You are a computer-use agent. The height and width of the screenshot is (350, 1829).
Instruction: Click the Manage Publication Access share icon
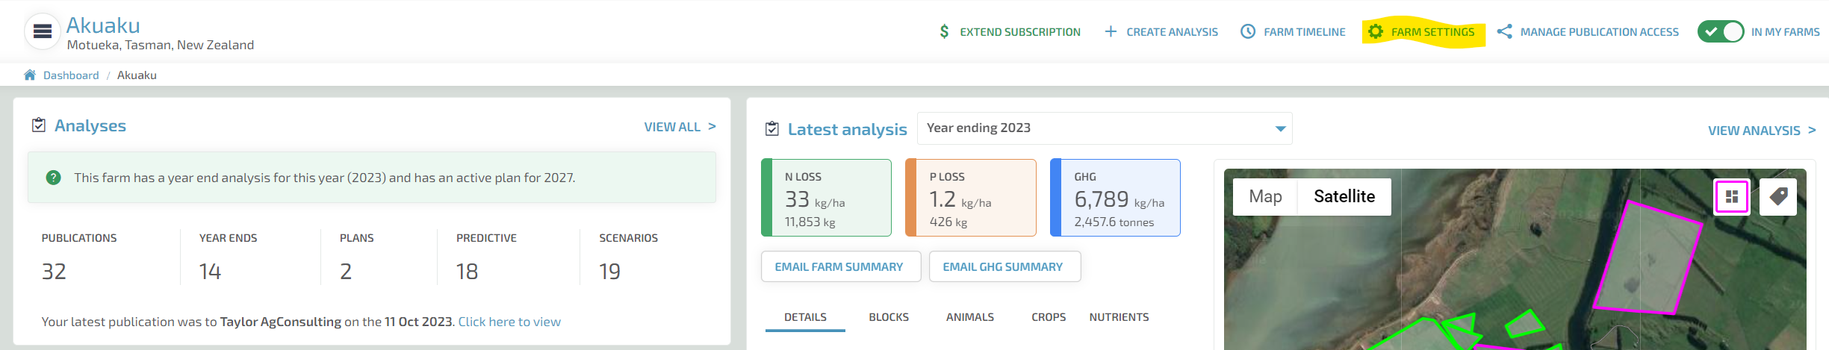pyautogui.click(x=1504, y=31)
